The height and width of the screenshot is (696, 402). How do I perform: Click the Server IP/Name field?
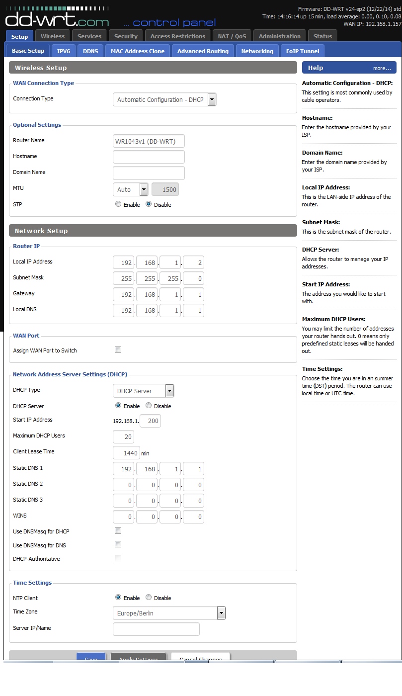(x=156, y=629)
